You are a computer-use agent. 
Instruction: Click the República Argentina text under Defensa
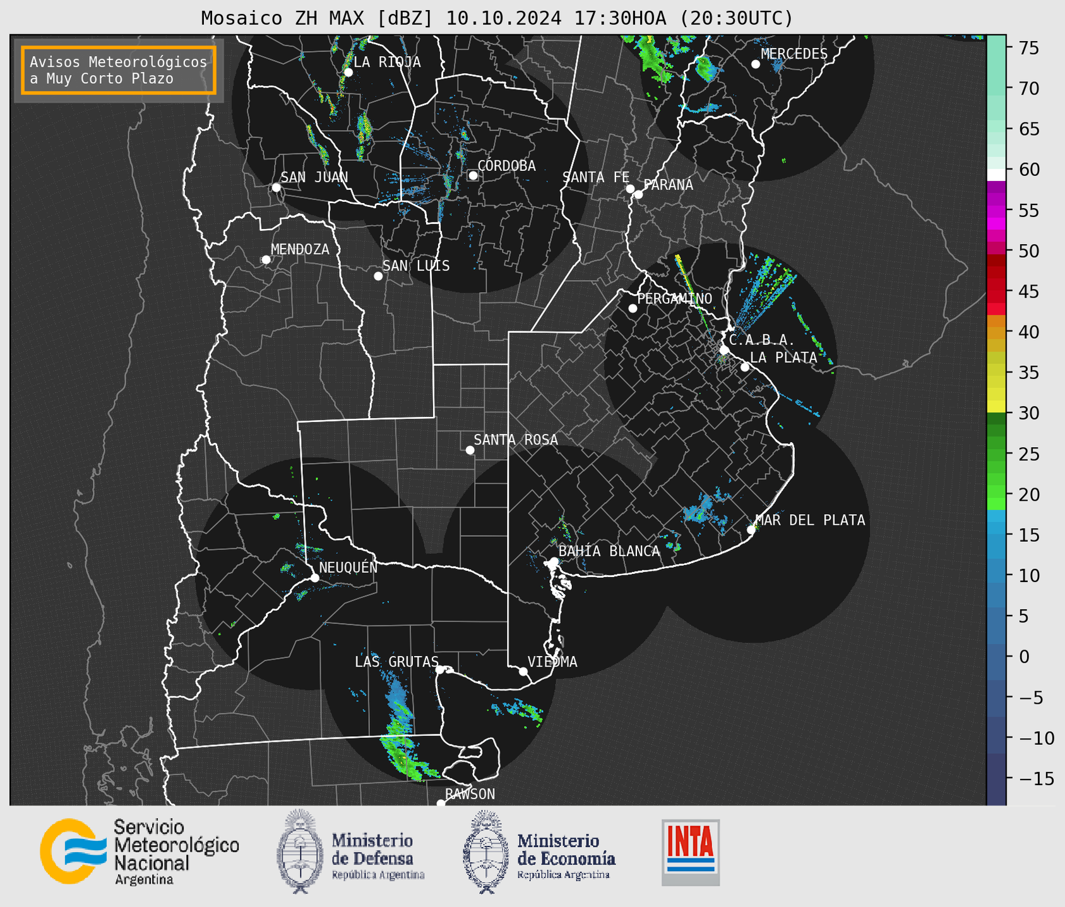[378, 875]
